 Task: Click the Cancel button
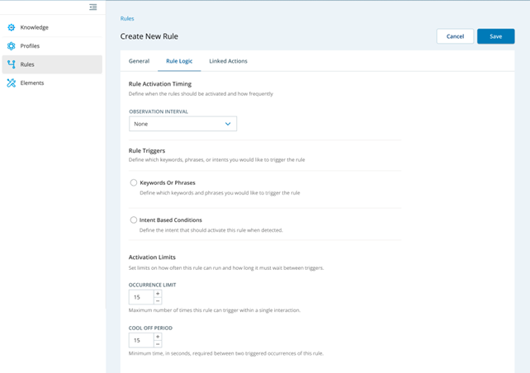click(x=455, y=36)
